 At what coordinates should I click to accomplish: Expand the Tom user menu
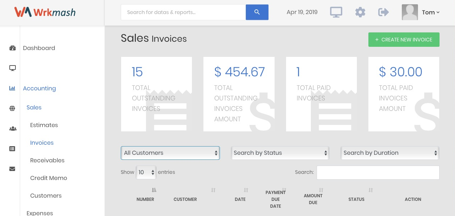coord(431,12)
